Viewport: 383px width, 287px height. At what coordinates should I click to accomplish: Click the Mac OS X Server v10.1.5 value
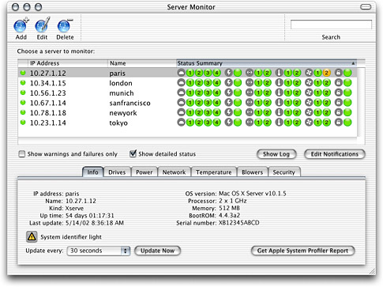(x=253, y=194)
